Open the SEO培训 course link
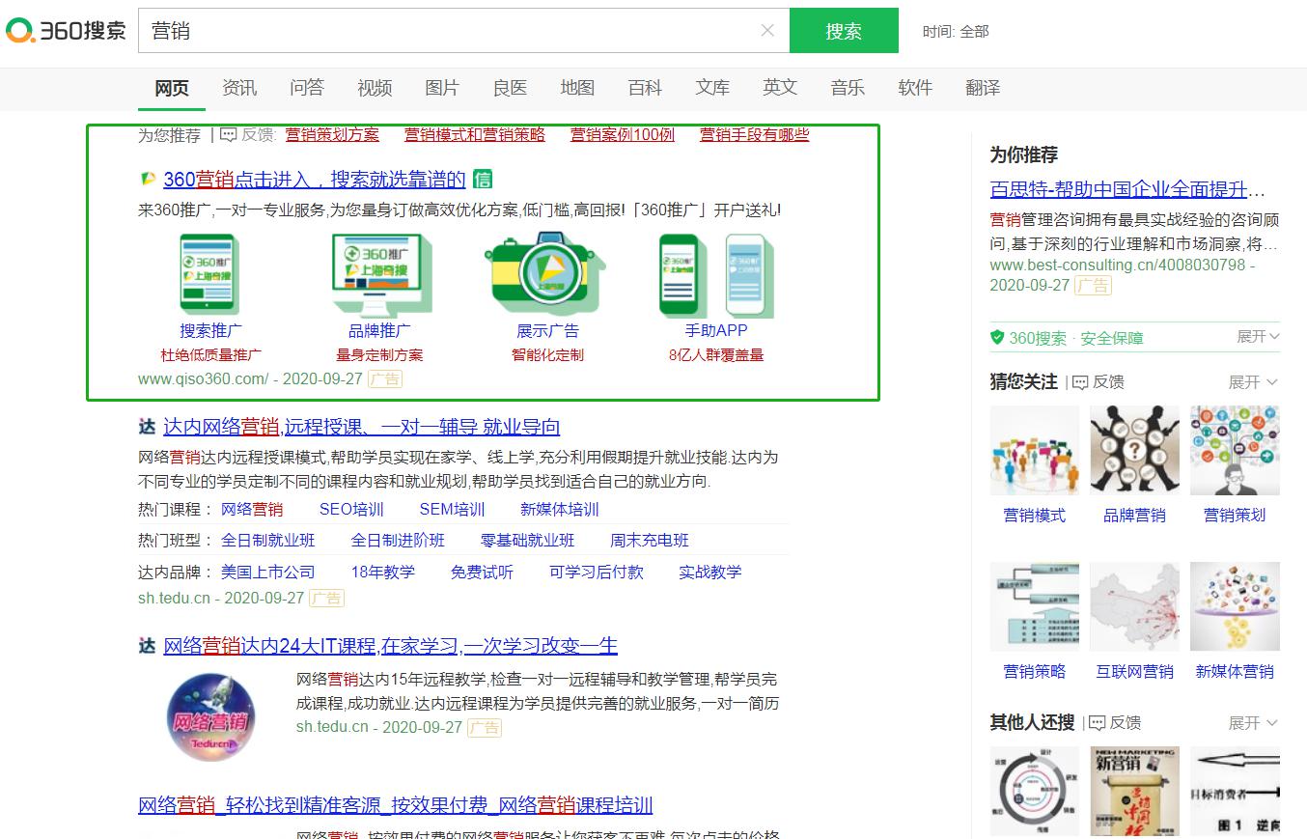The height and width of the screenshot is (839, 1307). tap(351, 510)
